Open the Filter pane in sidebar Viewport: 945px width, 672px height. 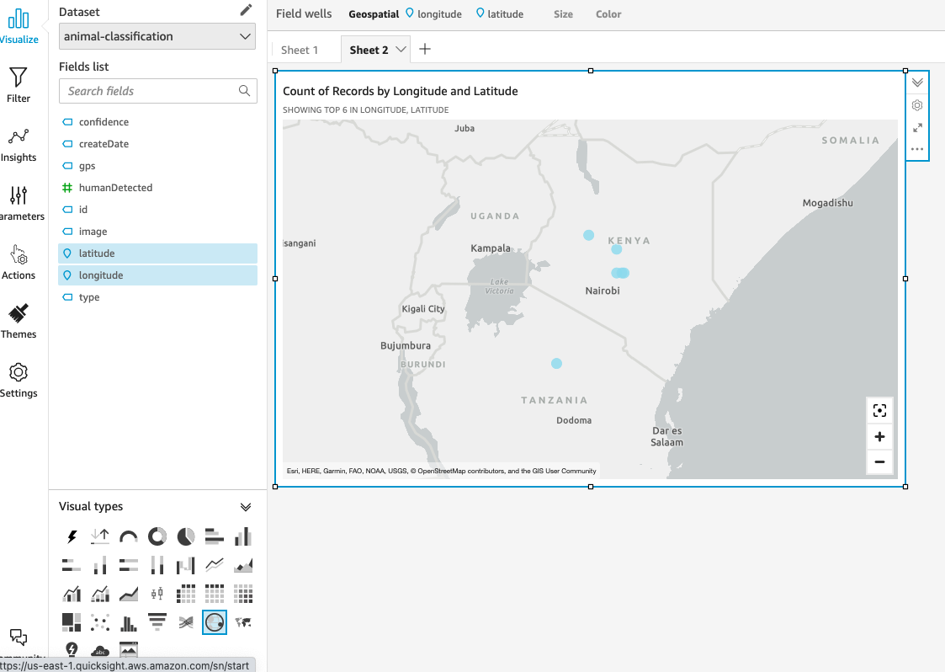tap(19, 86)
